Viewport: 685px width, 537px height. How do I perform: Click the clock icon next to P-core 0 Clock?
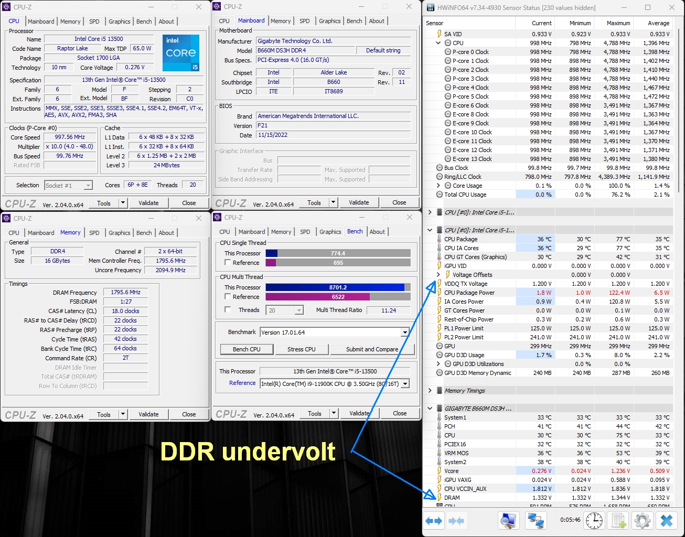click(448, 52)
